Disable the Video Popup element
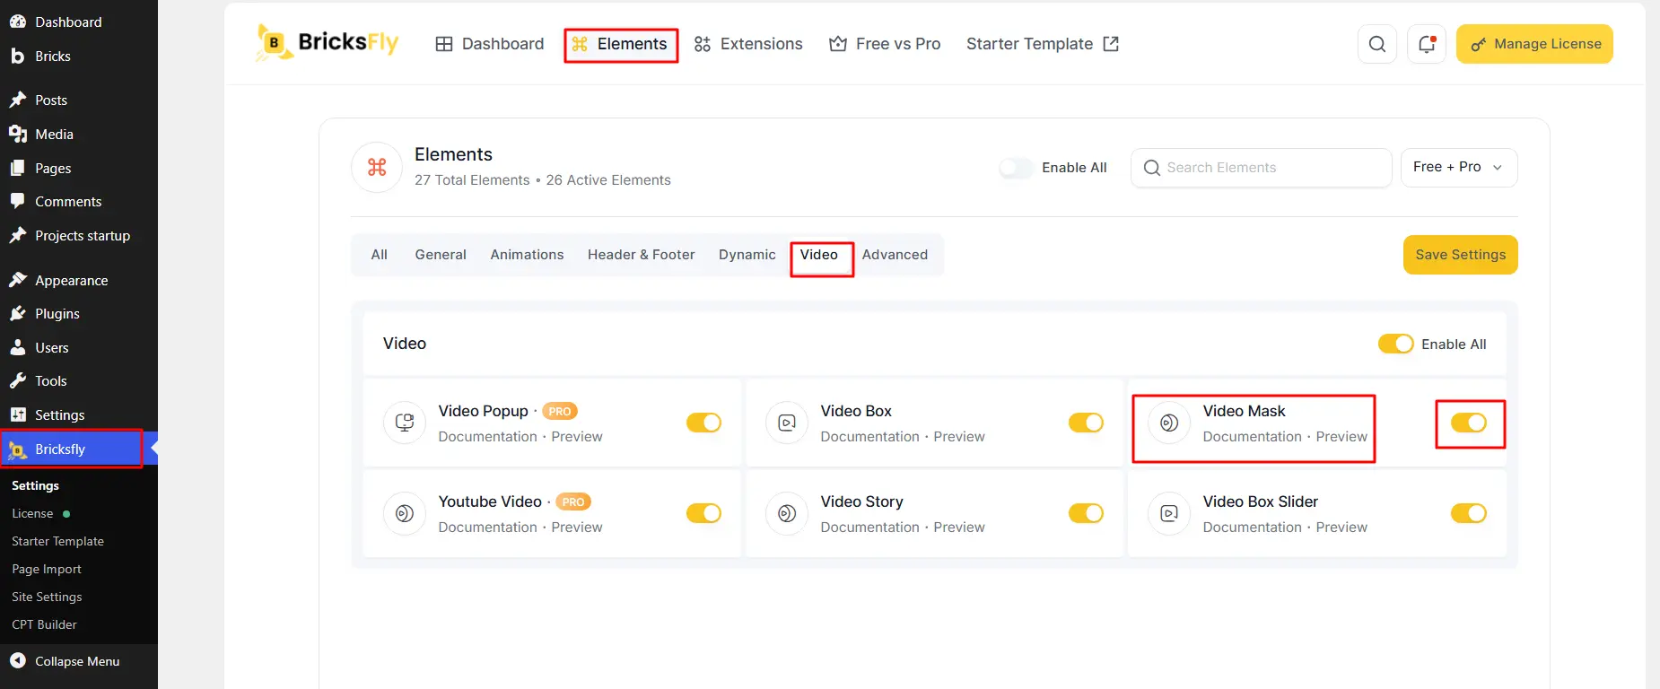1660x689 pixels. pos(703,423)
